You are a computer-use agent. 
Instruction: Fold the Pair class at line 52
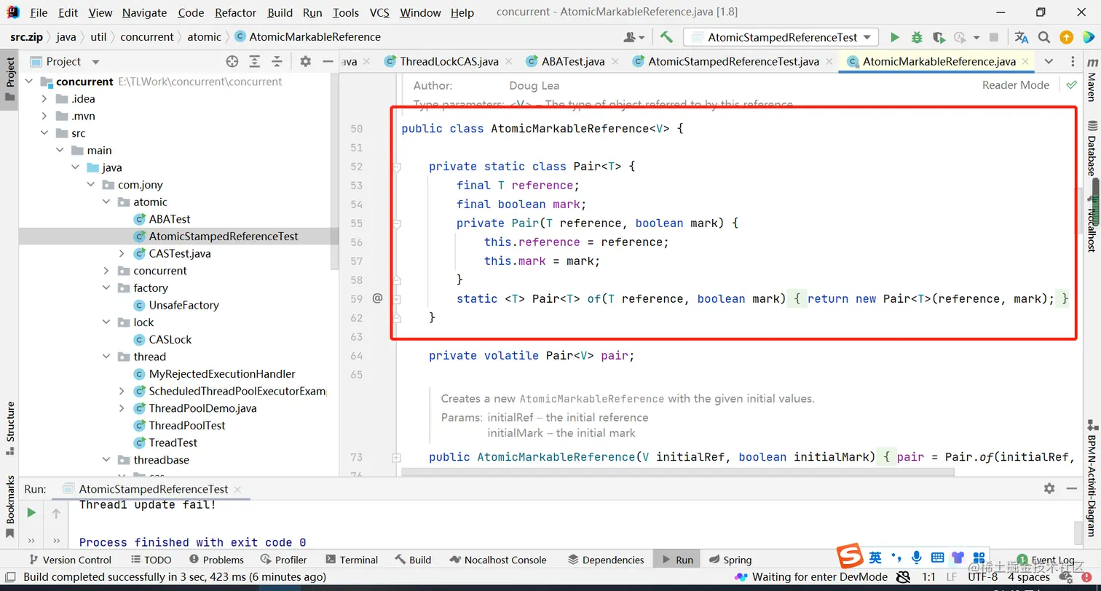pos(397,167)
